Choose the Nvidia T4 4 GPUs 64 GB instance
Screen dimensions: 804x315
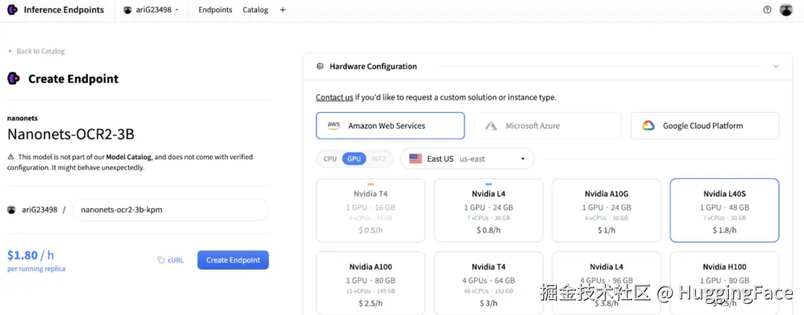[488, 283]
